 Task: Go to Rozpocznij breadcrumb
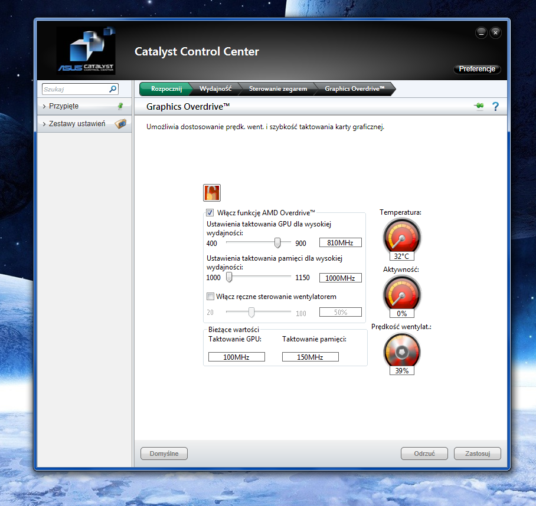(x=166, y=89)
